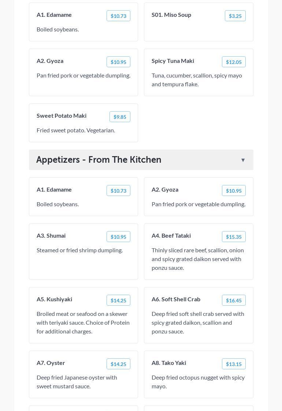Select the A6. Soft Shell Crab title

pos(176,299)
